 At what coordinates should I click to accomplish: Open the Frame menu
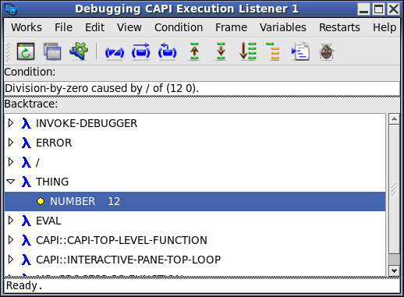pos(231,27)
